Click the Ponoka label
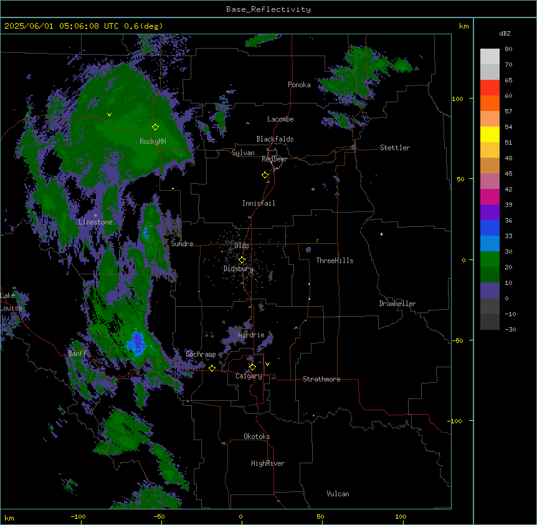The image size is (537, 525). pyautogui.click(x=299, y=85)
